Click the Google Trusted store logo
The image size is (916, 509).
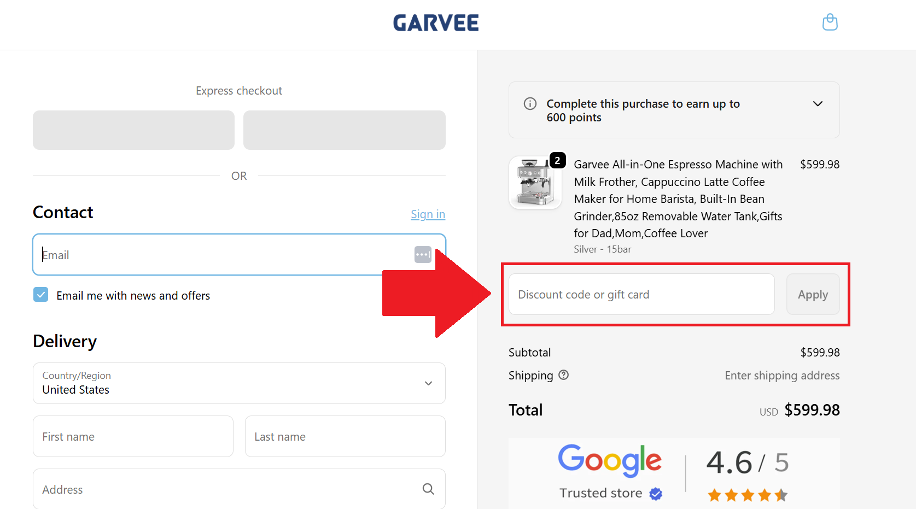click(x=610, y=471)
